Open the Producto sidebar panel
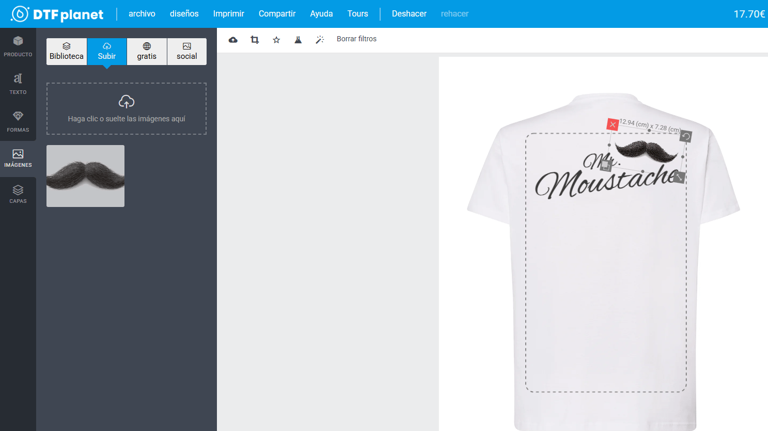This screenshot has height=431, width=768. [x=18, y=46]
